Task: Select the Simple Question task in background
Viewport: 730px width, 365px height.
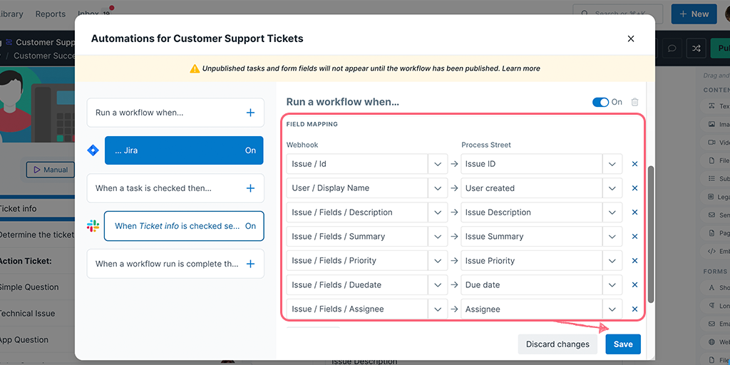Action: point(37,287)
